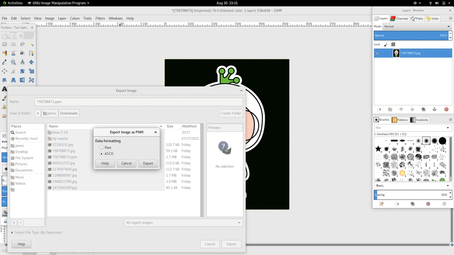
Task: Delete the layer with red X icon
Action: pos(446,109)
